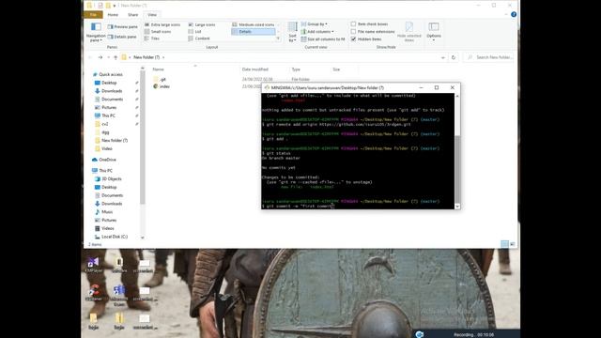
Task: Click New folder (7) in address breadcrumb
Action: click(146, 57)
